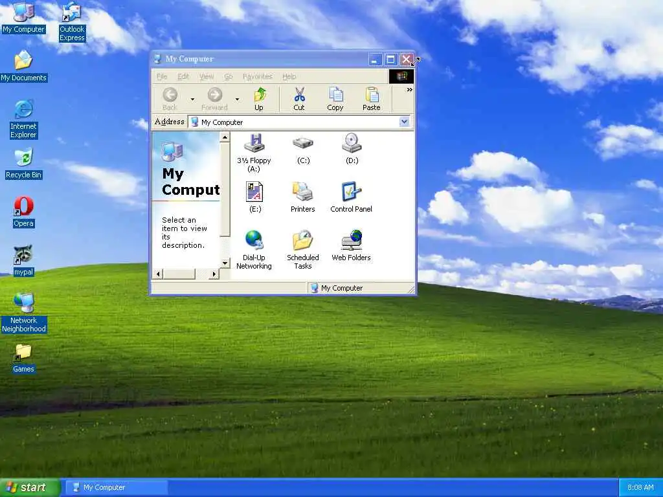Click the info pane scroll left arrow

coord(158,274)
